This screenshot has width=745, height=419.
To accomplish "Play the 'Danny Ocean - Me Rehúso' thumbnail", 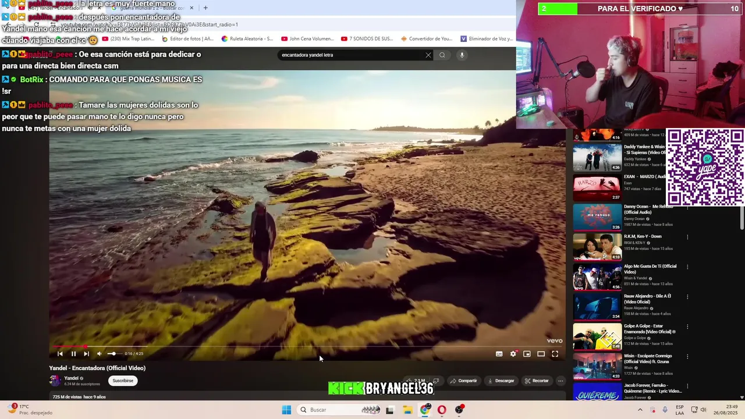I will coord(597,217).
